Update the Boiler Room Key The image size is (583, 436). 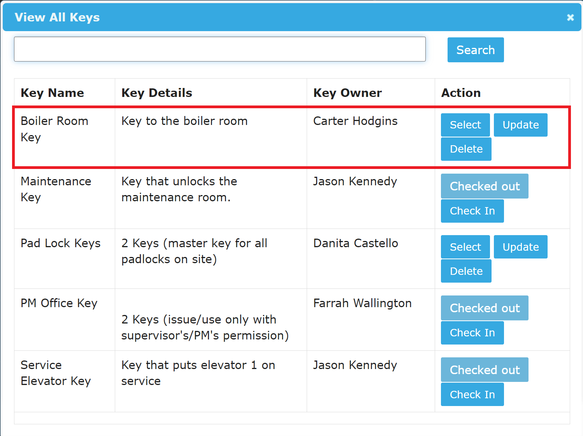pos(520,125)
